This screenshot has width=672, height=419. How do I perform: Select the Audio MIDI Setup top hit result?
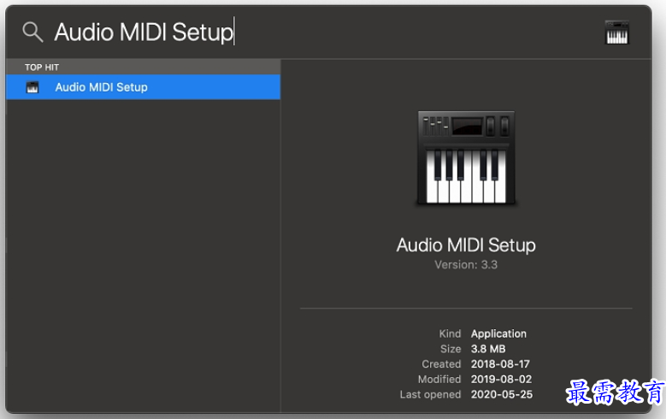point(143,87)
